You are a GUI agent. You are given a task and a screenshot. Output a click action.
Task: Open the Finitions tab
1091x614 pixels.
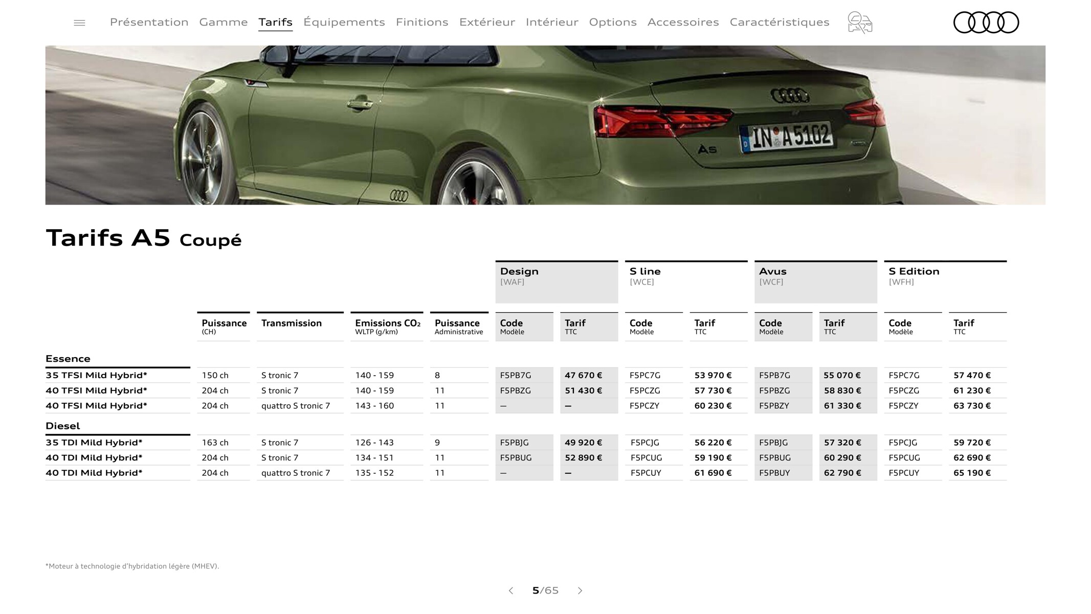tap(422, 22)
